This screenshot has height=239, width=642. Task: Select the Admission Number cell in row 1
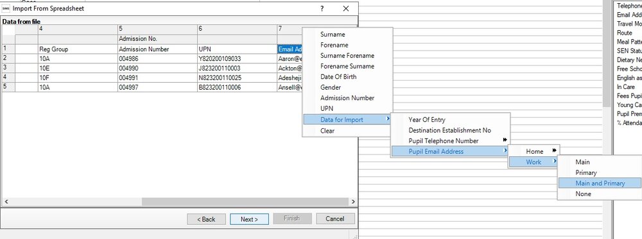coord(158,49)
